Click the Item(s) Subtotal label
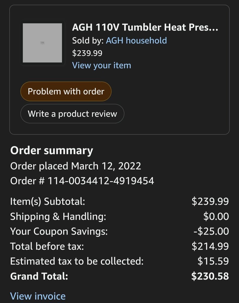 tap(48, 201)
